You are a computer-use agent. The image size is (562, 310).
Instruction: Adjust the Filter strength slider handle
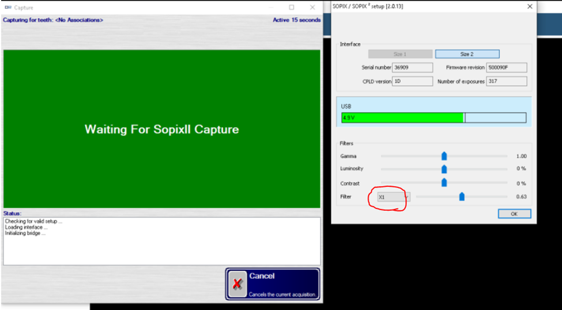tap(462, 196)
